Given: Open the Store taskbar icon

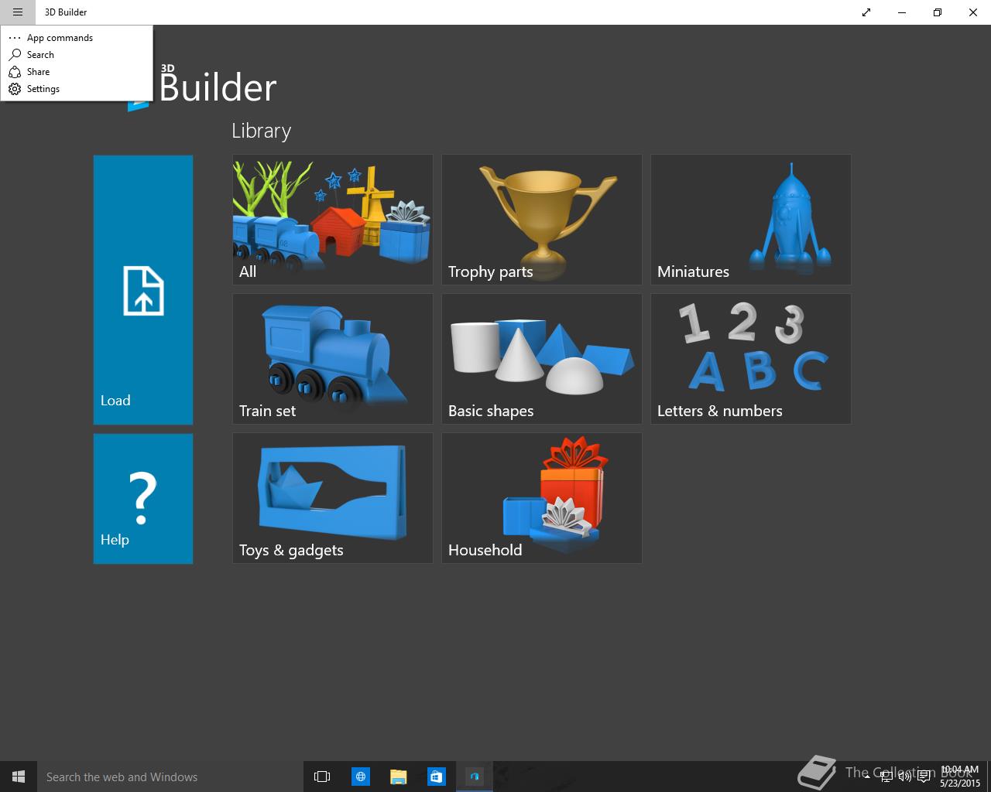Looking at the screenshot, I should pyautogui.click(x=436, y=777).
